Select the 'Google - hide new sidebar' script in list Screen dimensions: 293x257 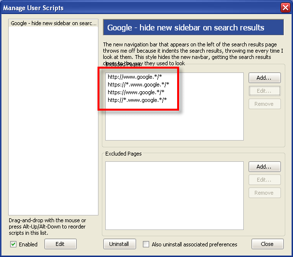(54, 23)
